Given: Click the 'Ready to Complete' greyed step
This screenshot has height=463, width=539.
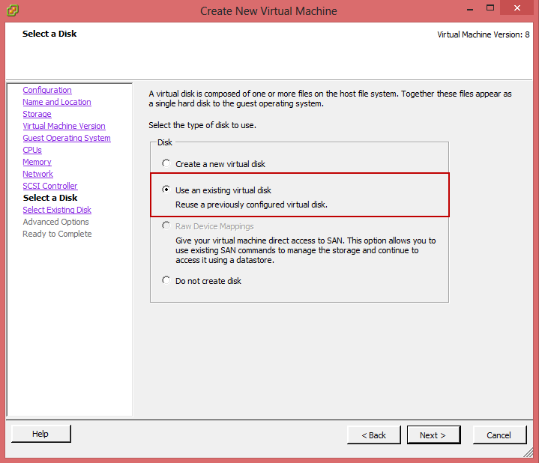Looking at the screenshot, I should pyautogui.click(x=57, y=234).
